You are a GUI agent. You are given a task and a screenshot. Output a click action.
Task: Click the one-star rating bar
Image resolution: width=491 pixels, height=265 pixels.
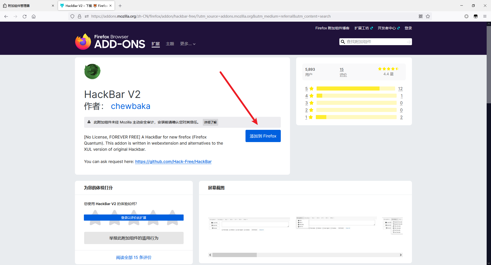coord(356,117)
